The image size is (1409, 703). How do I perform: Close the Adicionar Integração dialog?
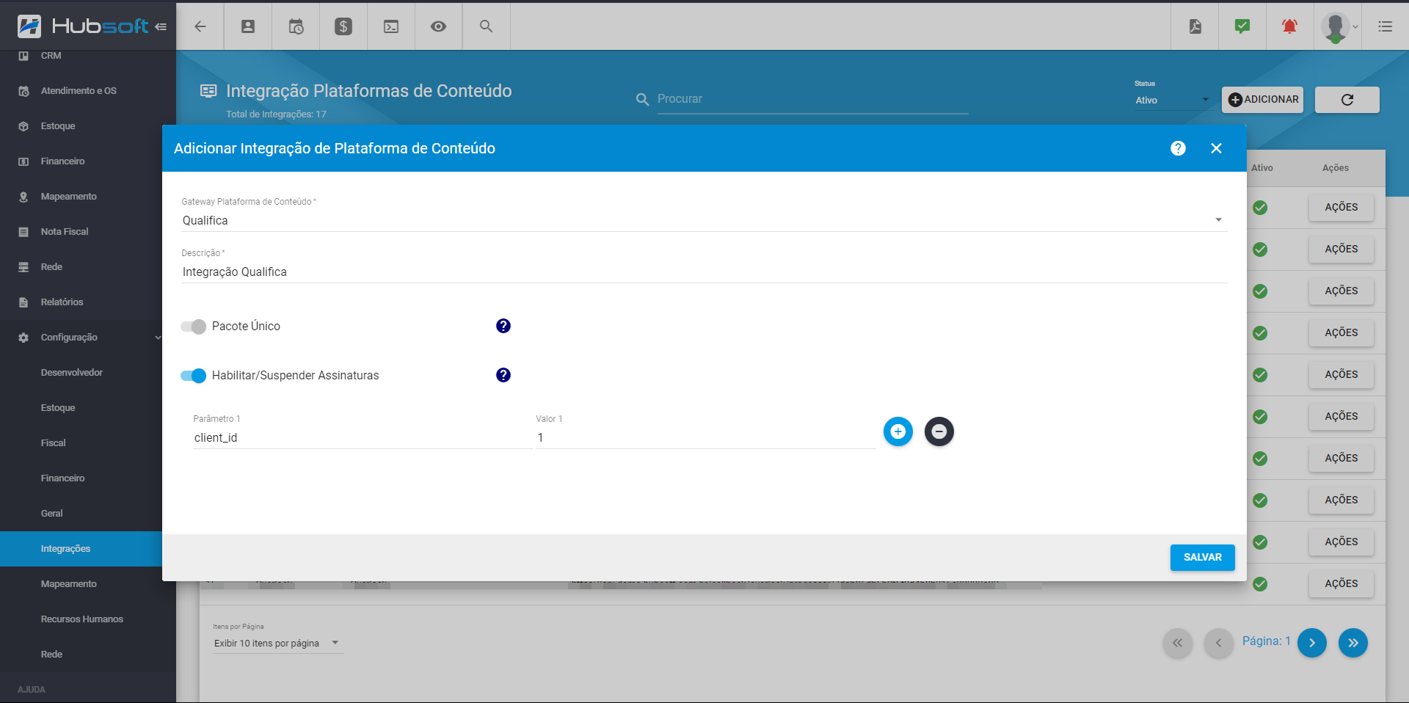(x=1216, y=148)
